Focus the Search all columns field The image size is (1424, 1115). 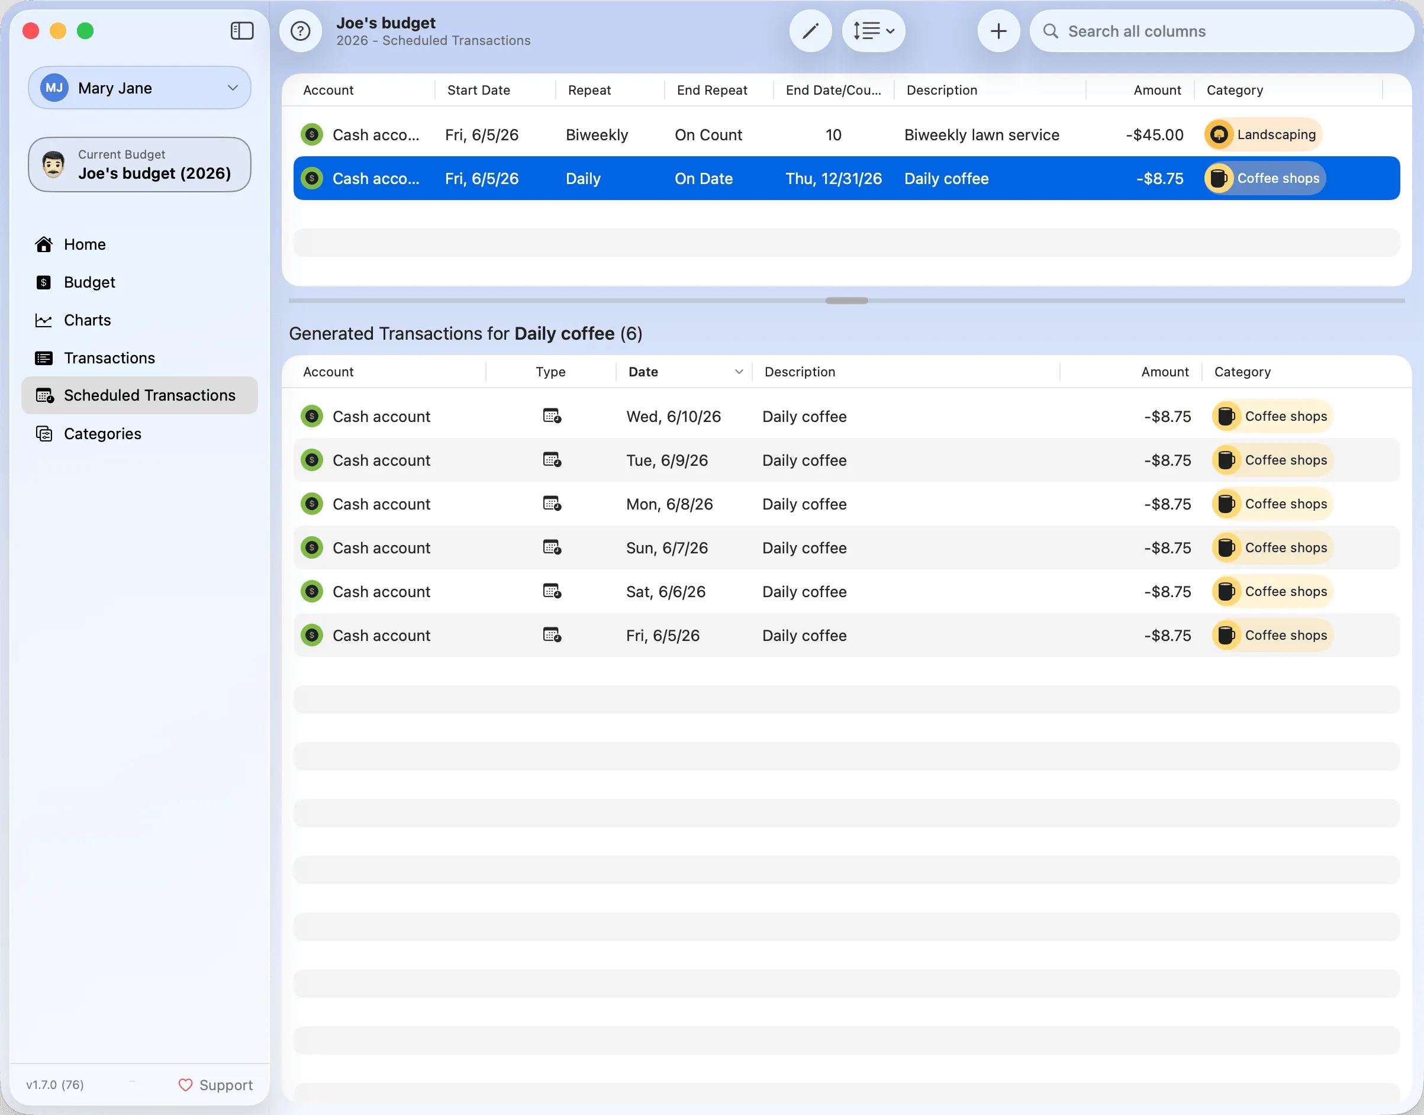(1222, 31)
